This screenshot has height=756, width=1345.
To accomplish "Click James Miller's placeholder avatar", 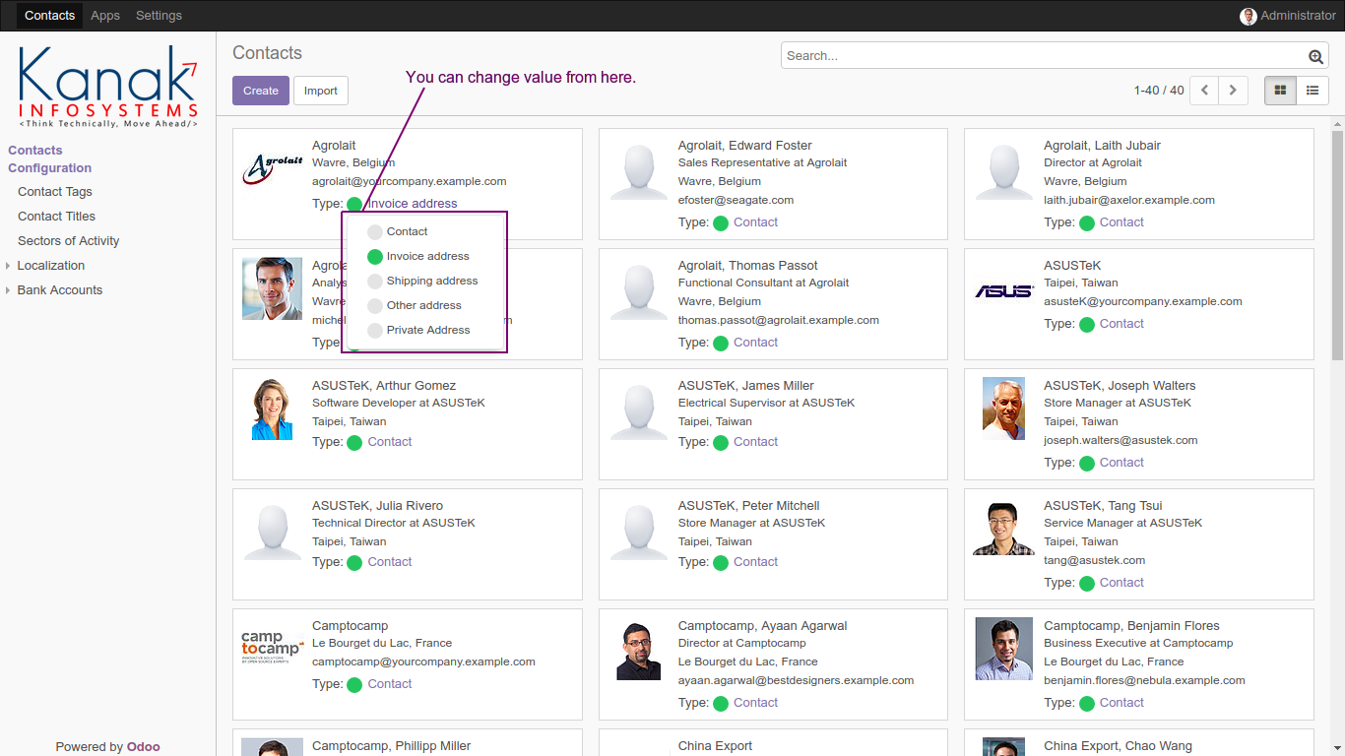I will (x=638, y=412).
